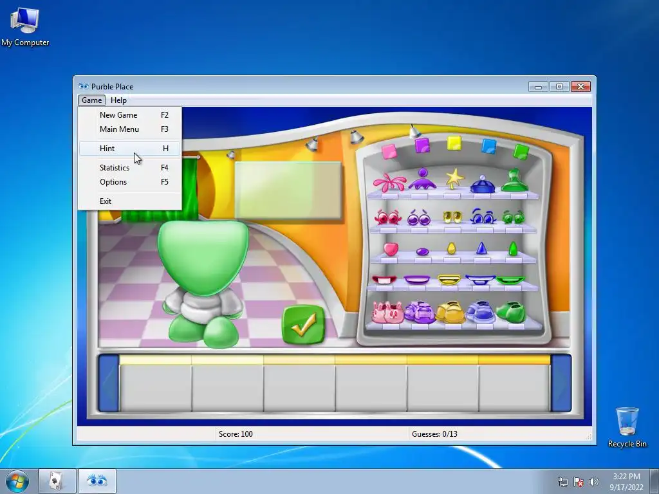Select the yellow smiling mouth
This screenshot has width=659, height=494.
click(449, 279)
